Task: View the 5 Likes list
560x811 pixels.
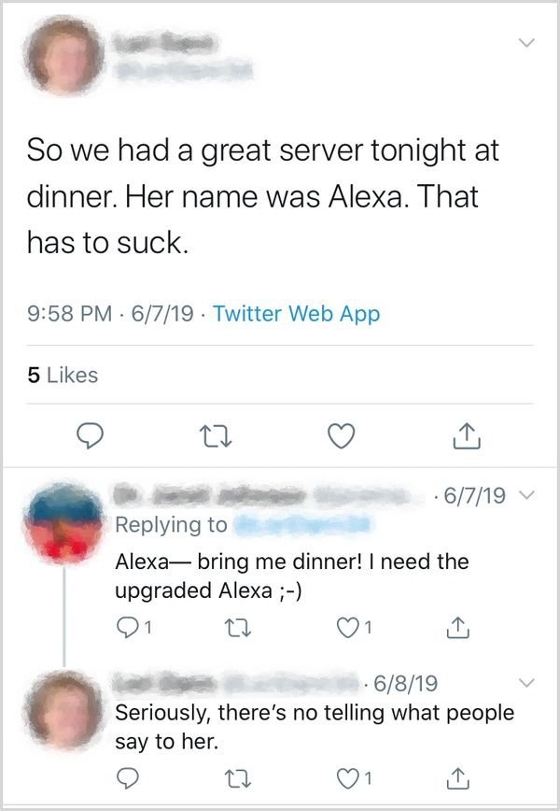Action: click(63, 375)
